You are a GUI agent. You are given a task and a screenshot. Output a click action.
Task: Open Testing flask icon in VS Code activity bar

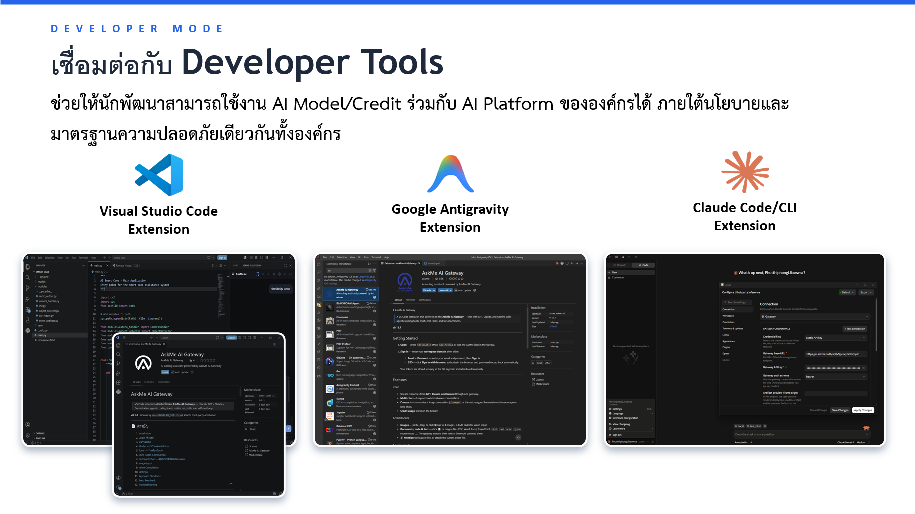(28, 320)
